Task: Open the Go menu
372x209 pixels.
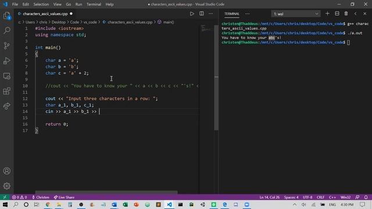Action: [69, 4]
